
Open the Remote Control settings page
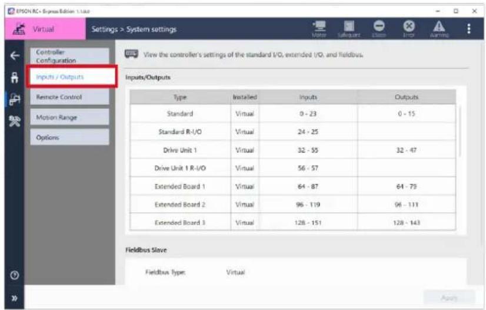(x=70, y=97)
